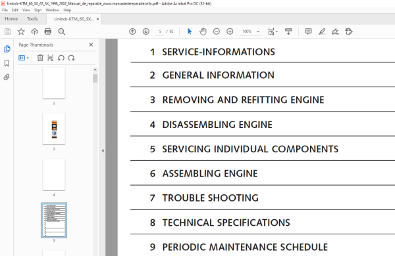395x256 pixels.
Task: Select page 3 thumbnail
Action: [x=54, y=129]
